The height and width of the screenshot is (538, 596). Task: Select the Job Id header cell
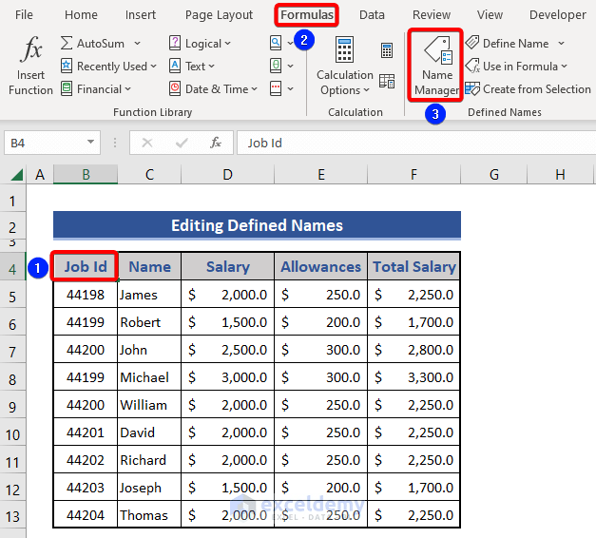(86, 266)
